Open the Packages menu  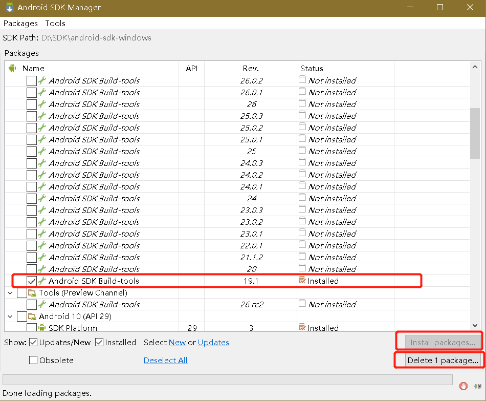click(x=20, y=23)
